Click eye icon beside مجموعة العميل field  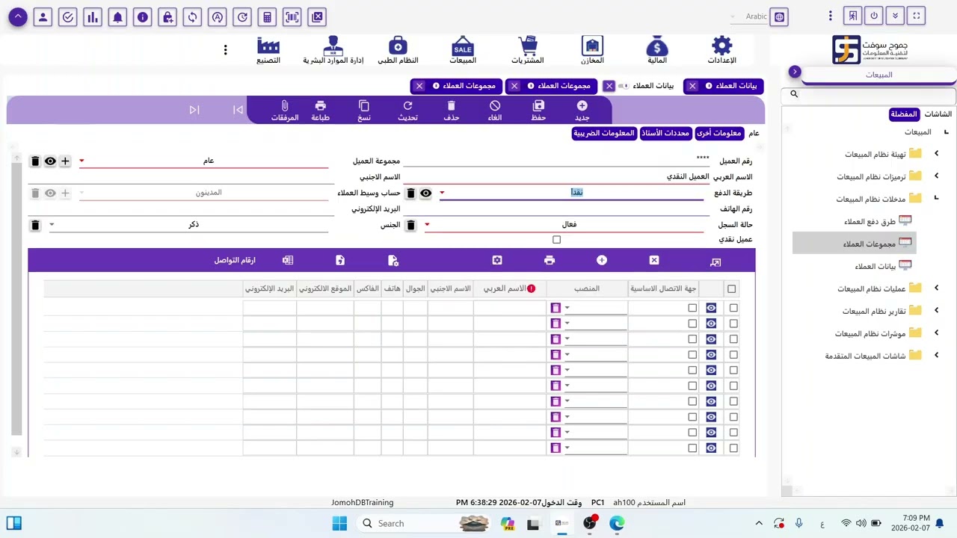point(50,161)
